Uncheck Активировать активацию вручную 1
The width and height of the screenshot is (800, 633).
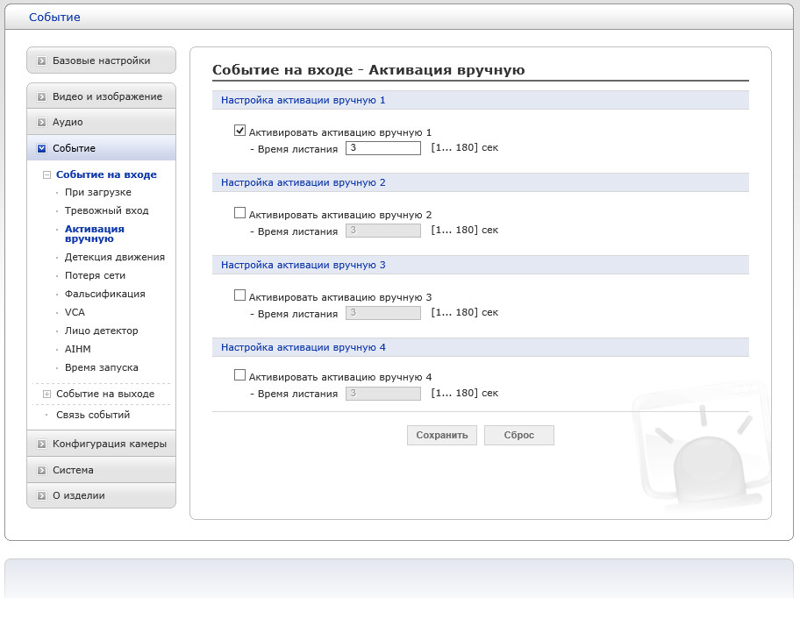click(239, 131)
